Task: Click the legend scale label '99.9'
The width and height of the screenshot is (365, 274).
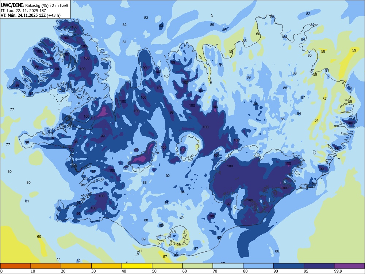Action: pos(338,271)
